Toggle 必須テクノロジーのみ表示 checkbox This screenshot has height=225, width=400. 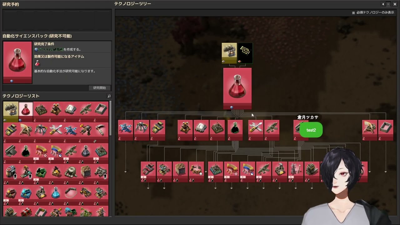point(353,13)
